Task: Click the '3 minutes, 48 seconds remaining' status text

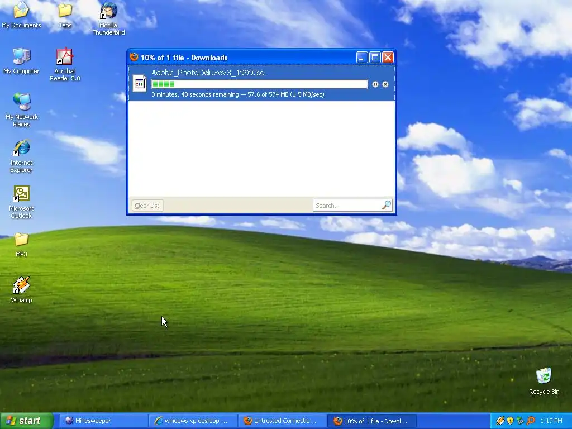Action: (195, 94)
